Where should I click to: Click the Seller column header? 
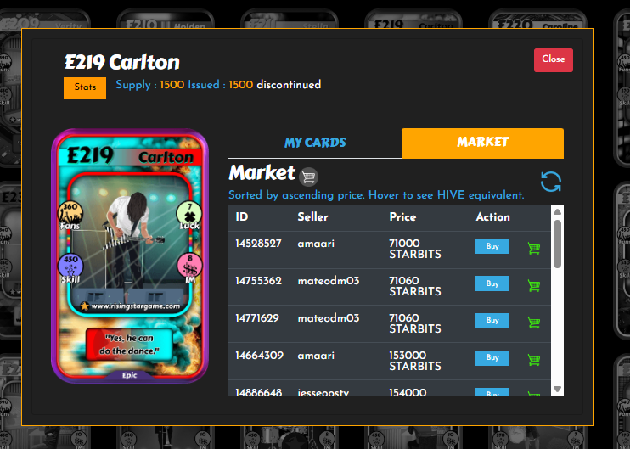pyautogui.click(x=312, y=217)
